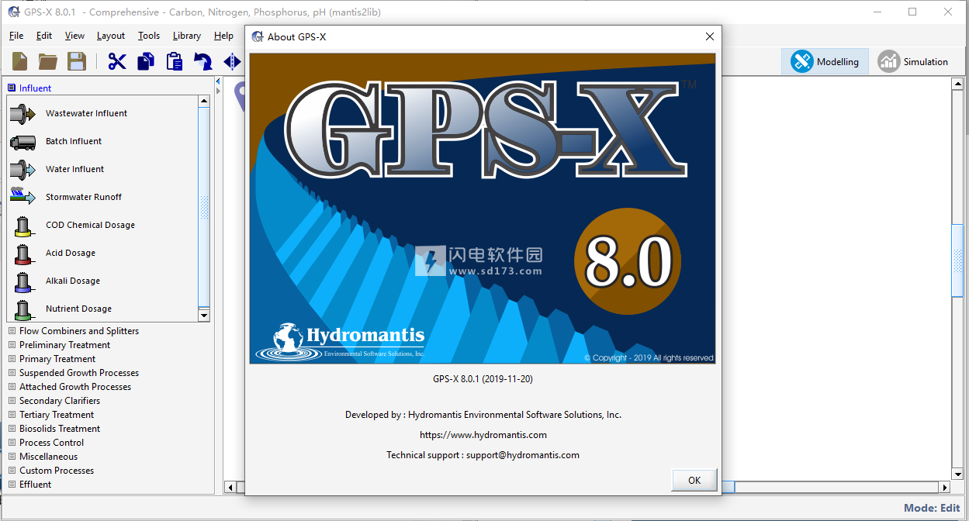Select the Stormwater Runoff object icon

point(23,197)
